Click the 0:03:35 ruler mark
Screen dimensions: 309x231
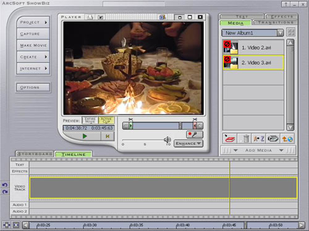[137, 225]
